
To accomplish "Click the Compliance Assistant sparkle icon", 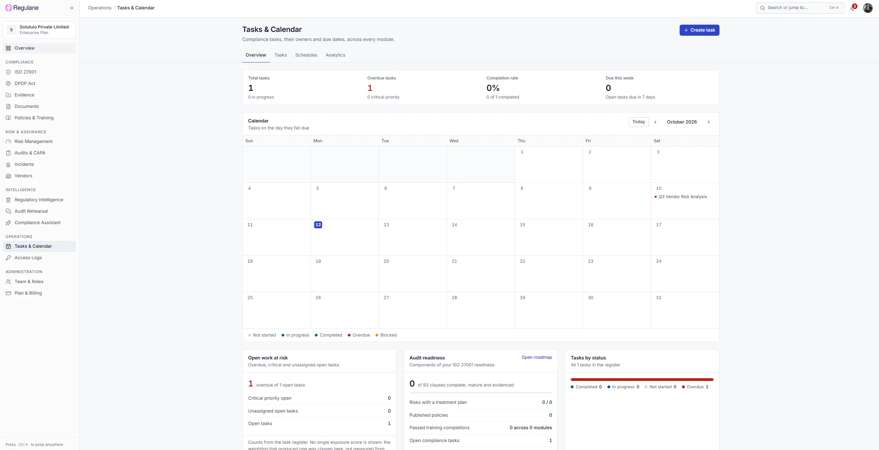I will click(8, 223).
